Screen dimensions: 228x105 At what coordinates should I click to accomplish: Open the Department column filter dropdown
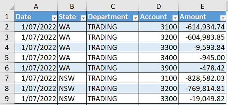(136, 18)
